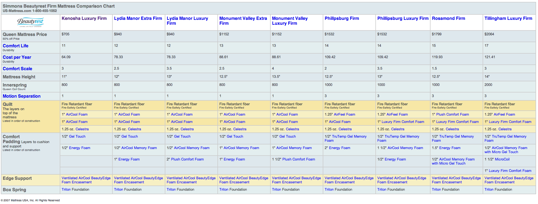The image size is (538, 204).
Task: Open the Phillpsburg Firm mattress link
Action: (x=342, y=18)
